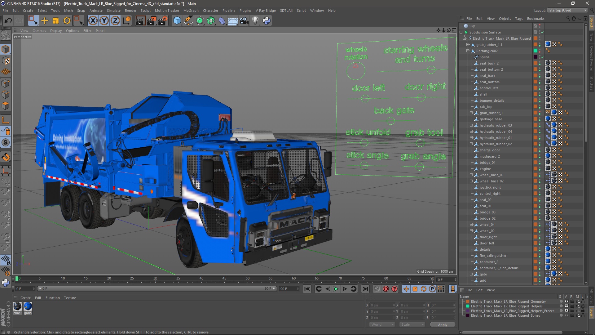595x335 pixels.
Task: Expand wheel_base_01 object
Action: click(x=471, y=175)
